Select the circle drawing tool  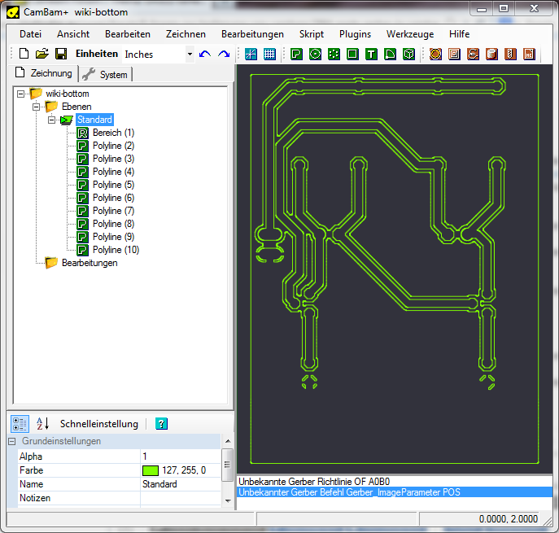click(x=315, y=54)
